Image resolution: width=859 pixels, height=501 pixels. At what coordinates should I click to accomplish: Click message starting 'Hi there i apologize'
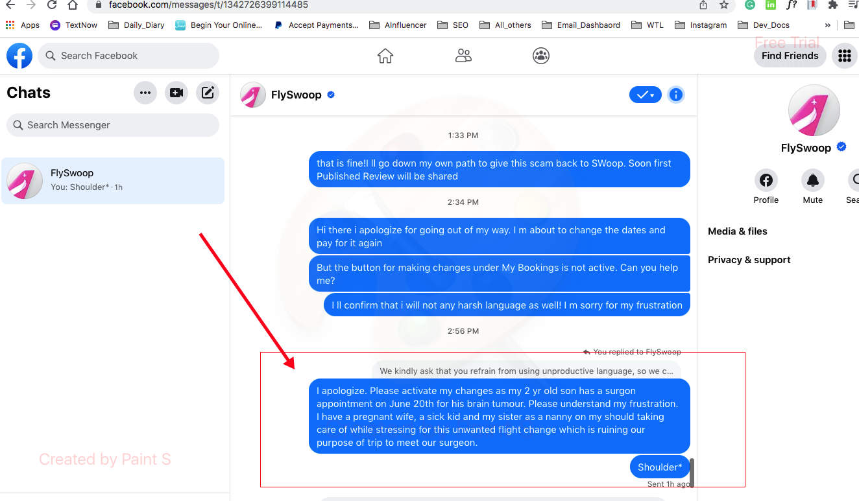(500, 237)
